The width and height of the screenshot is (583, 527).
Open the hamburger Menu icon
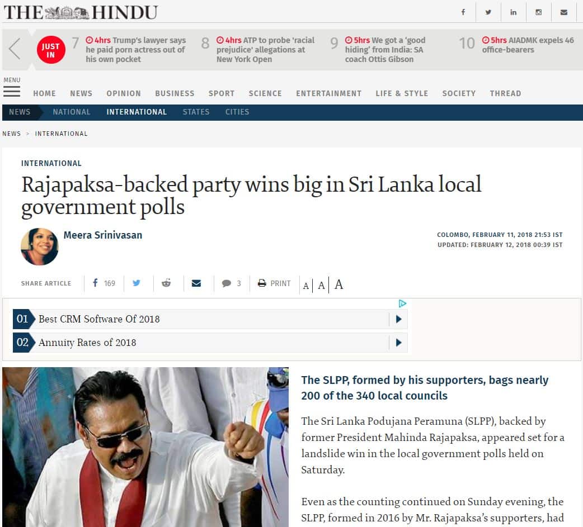(12, 91)
